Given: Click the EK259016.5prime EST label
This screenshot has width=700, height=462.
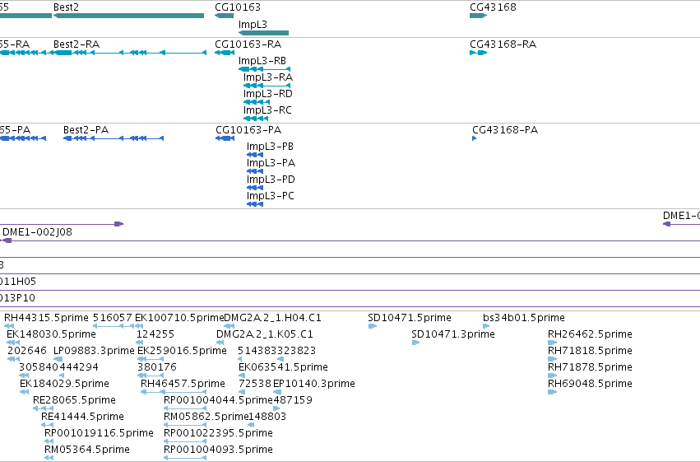Looking at the screenshot, I should click(182, 351).
